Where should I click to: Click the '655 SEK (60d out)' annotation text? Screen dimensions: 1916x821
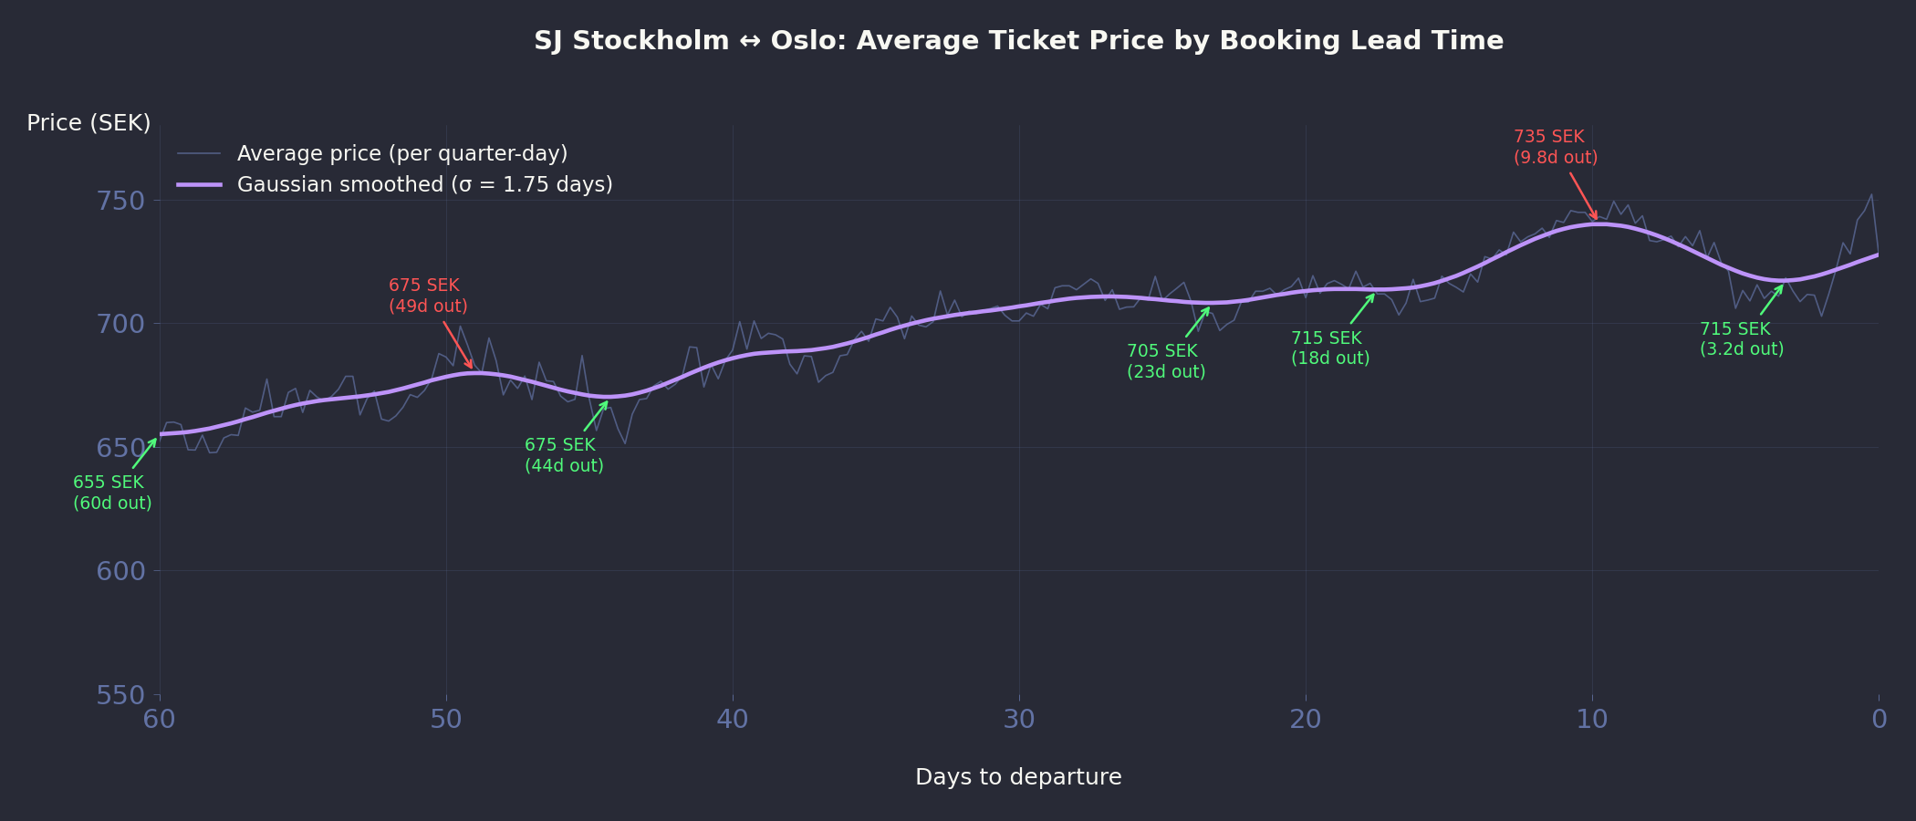112,493
